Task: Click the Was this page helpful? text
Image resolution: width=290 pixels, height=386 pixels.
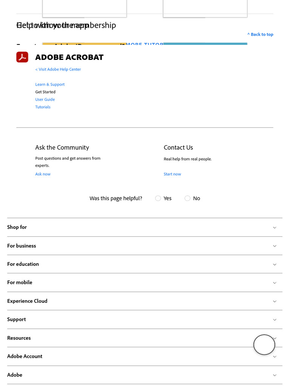Action: [x=116, y=198]
